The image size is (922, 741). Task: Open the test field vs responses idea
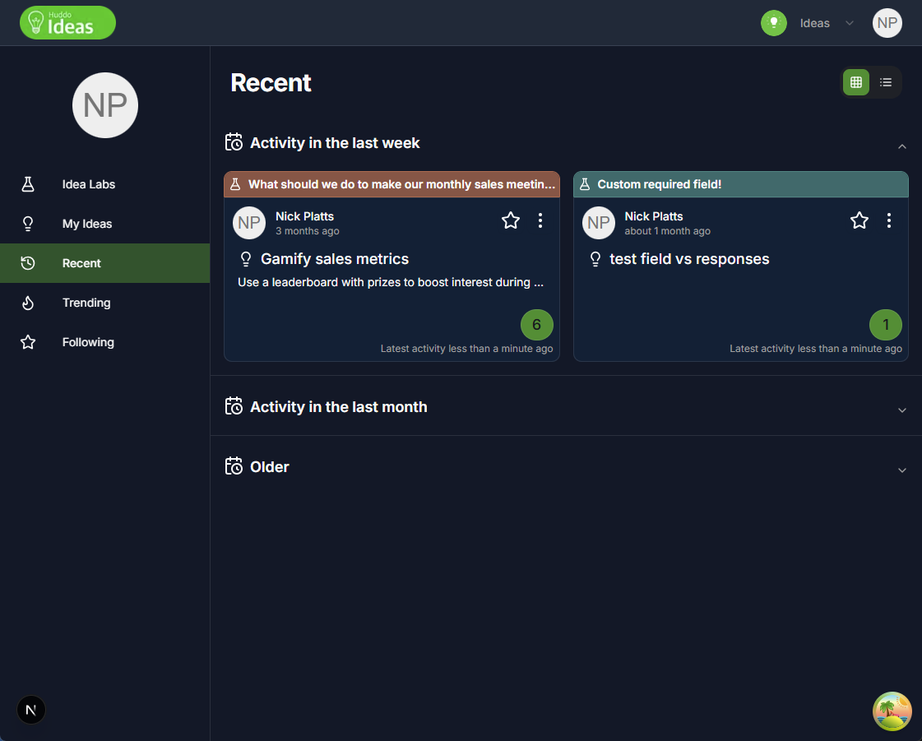coord(689,259)
